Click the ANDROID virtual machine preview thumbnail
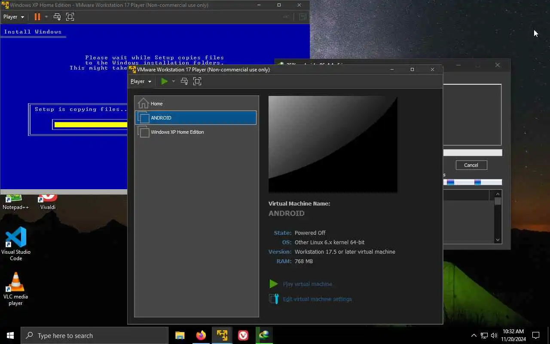This screenshot has height=344, width=550. pyautogui.click(x=333, y=144)
